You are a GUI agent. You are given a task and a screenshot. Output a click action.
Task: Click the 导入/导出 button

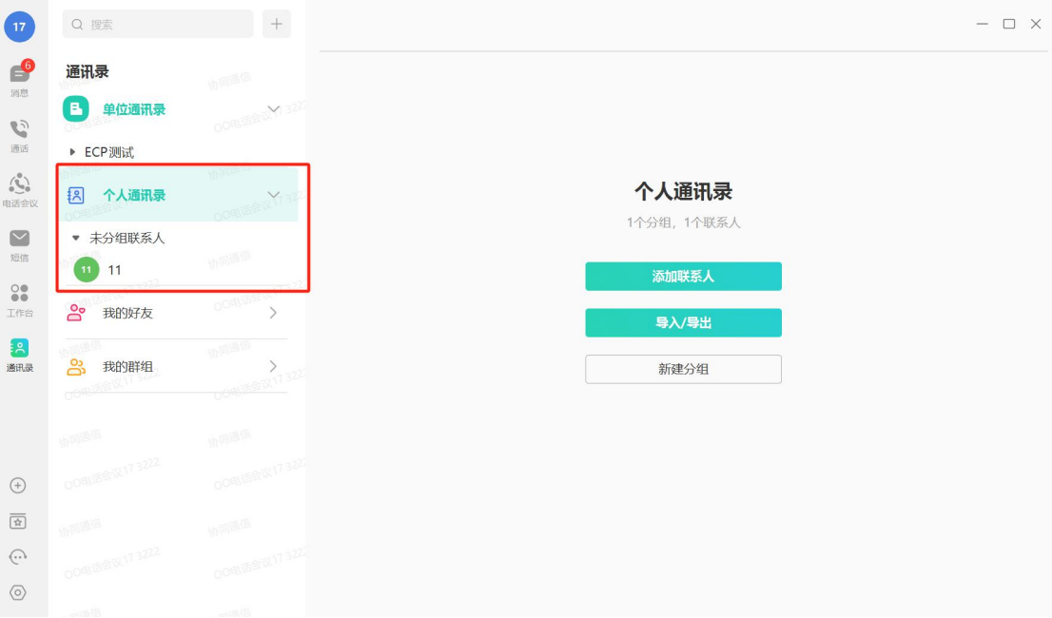[x=683, y=322]
